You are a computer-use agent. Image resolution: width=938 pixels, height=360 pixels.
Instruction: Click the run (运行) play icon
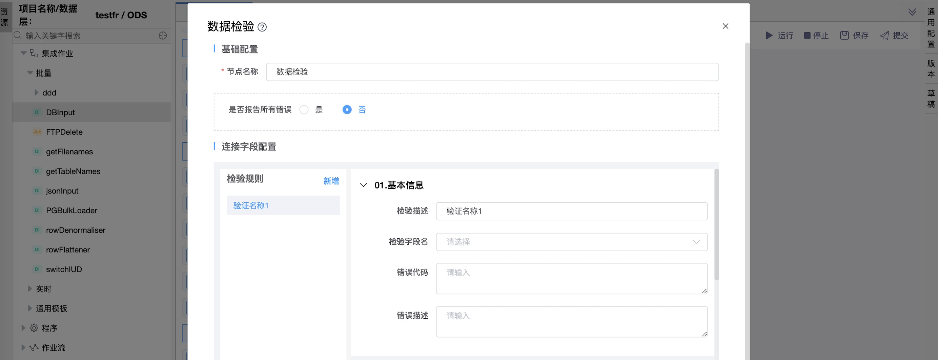click(x=769, y=35)
